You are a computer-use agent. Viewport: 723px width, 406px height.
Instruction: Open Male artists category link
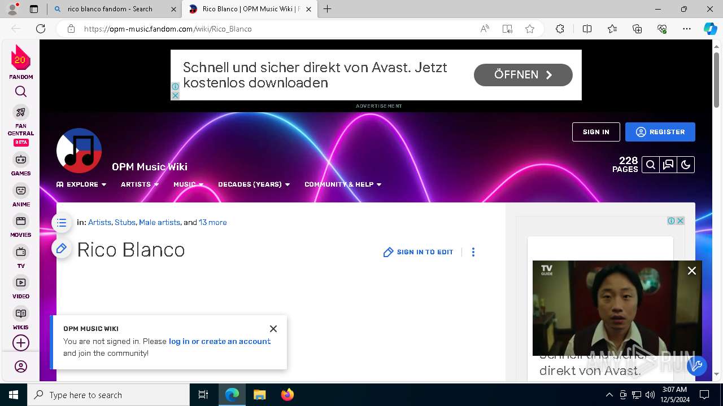[x=159, y=223]
